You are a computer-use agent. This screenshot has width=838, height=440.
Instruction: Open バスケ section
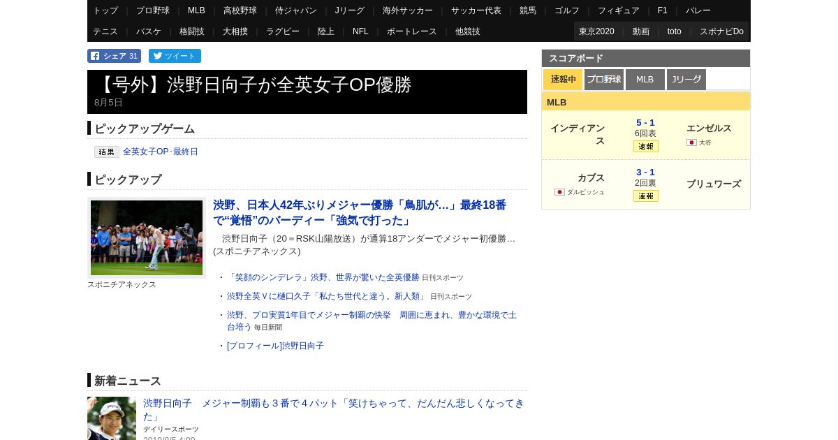149,31
